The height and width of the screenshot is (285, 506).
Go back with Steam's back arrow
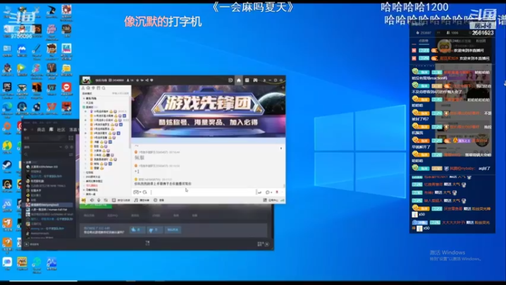pyautogui.click(x=26, y=130)
